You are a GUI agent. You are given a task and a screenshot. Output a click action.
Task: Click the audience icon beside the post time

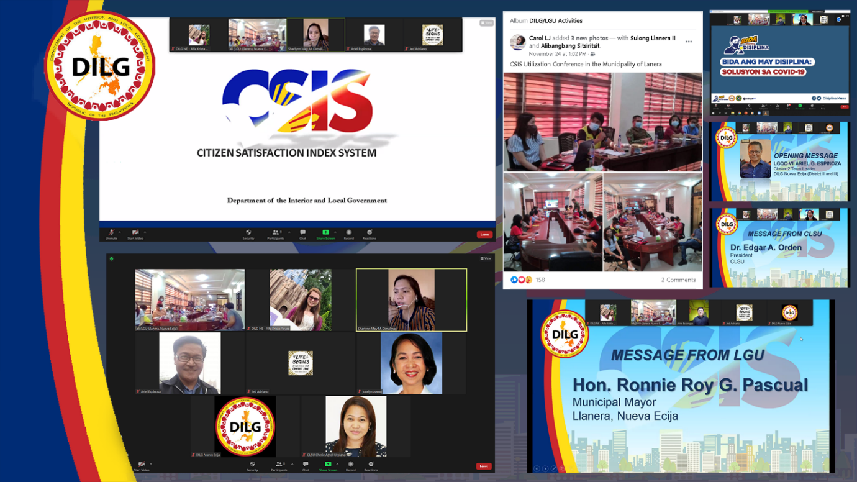[x=592, y=54]
